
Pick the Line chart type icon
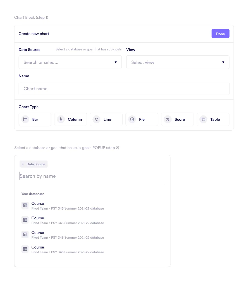(x=97, y=119)
